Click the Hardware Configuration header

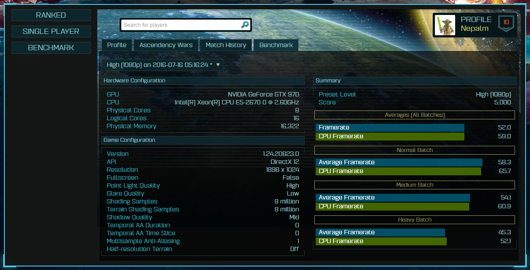[203, 81]
